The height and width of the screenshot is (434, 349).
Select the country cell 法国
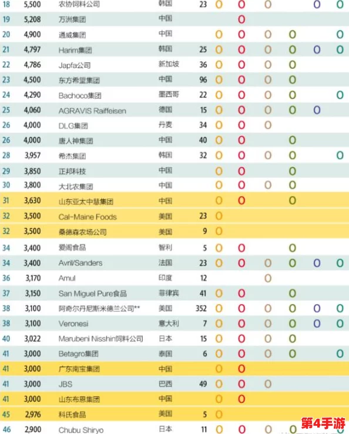pos(165,263)
